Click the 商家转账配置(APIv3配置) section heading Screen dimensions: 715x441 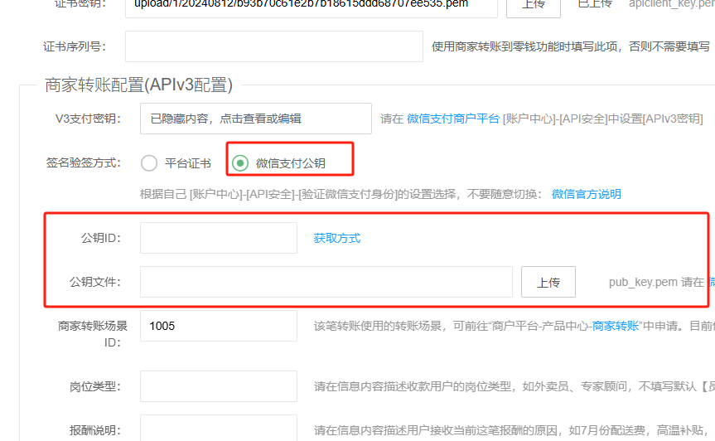tap(138, 85)
